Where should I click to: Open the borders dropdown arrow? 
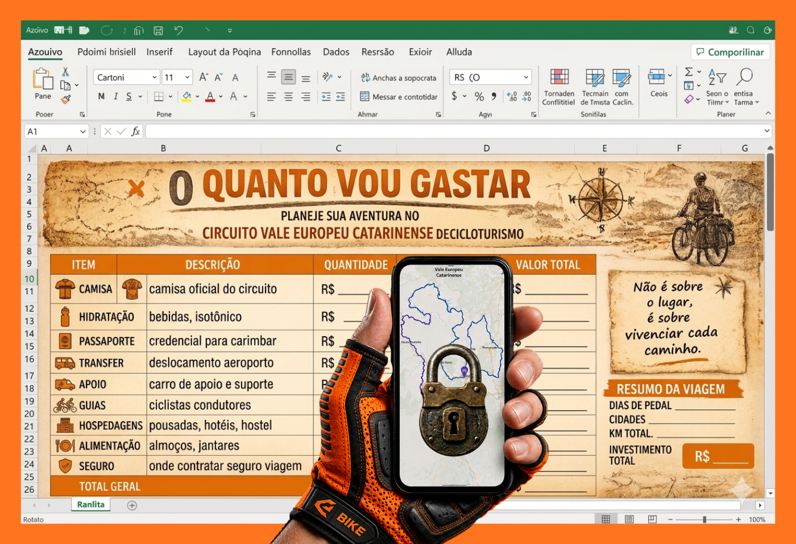pyautogui.click(x=170, y=97)
